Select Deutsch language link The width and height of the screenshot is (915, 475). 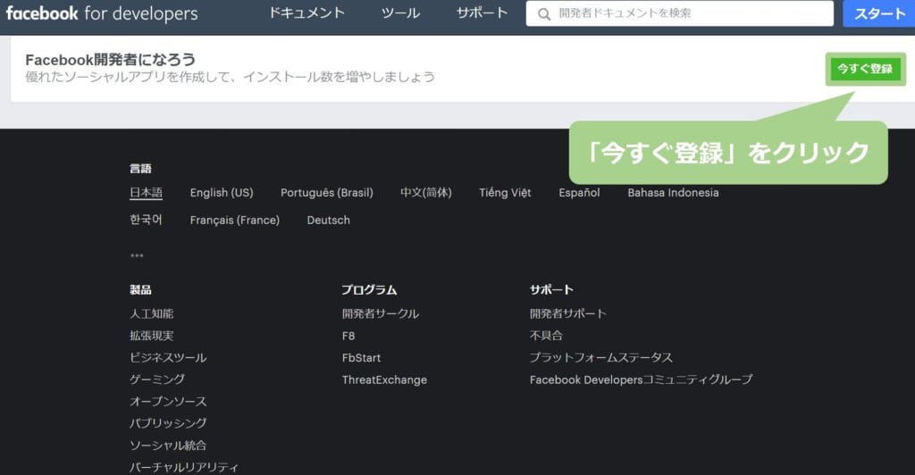coord(329,220)
